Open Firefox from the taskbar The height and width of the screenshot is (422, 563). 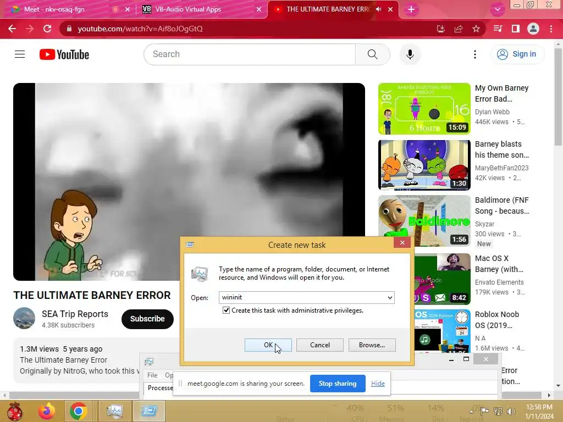click(x=47, y=411)
